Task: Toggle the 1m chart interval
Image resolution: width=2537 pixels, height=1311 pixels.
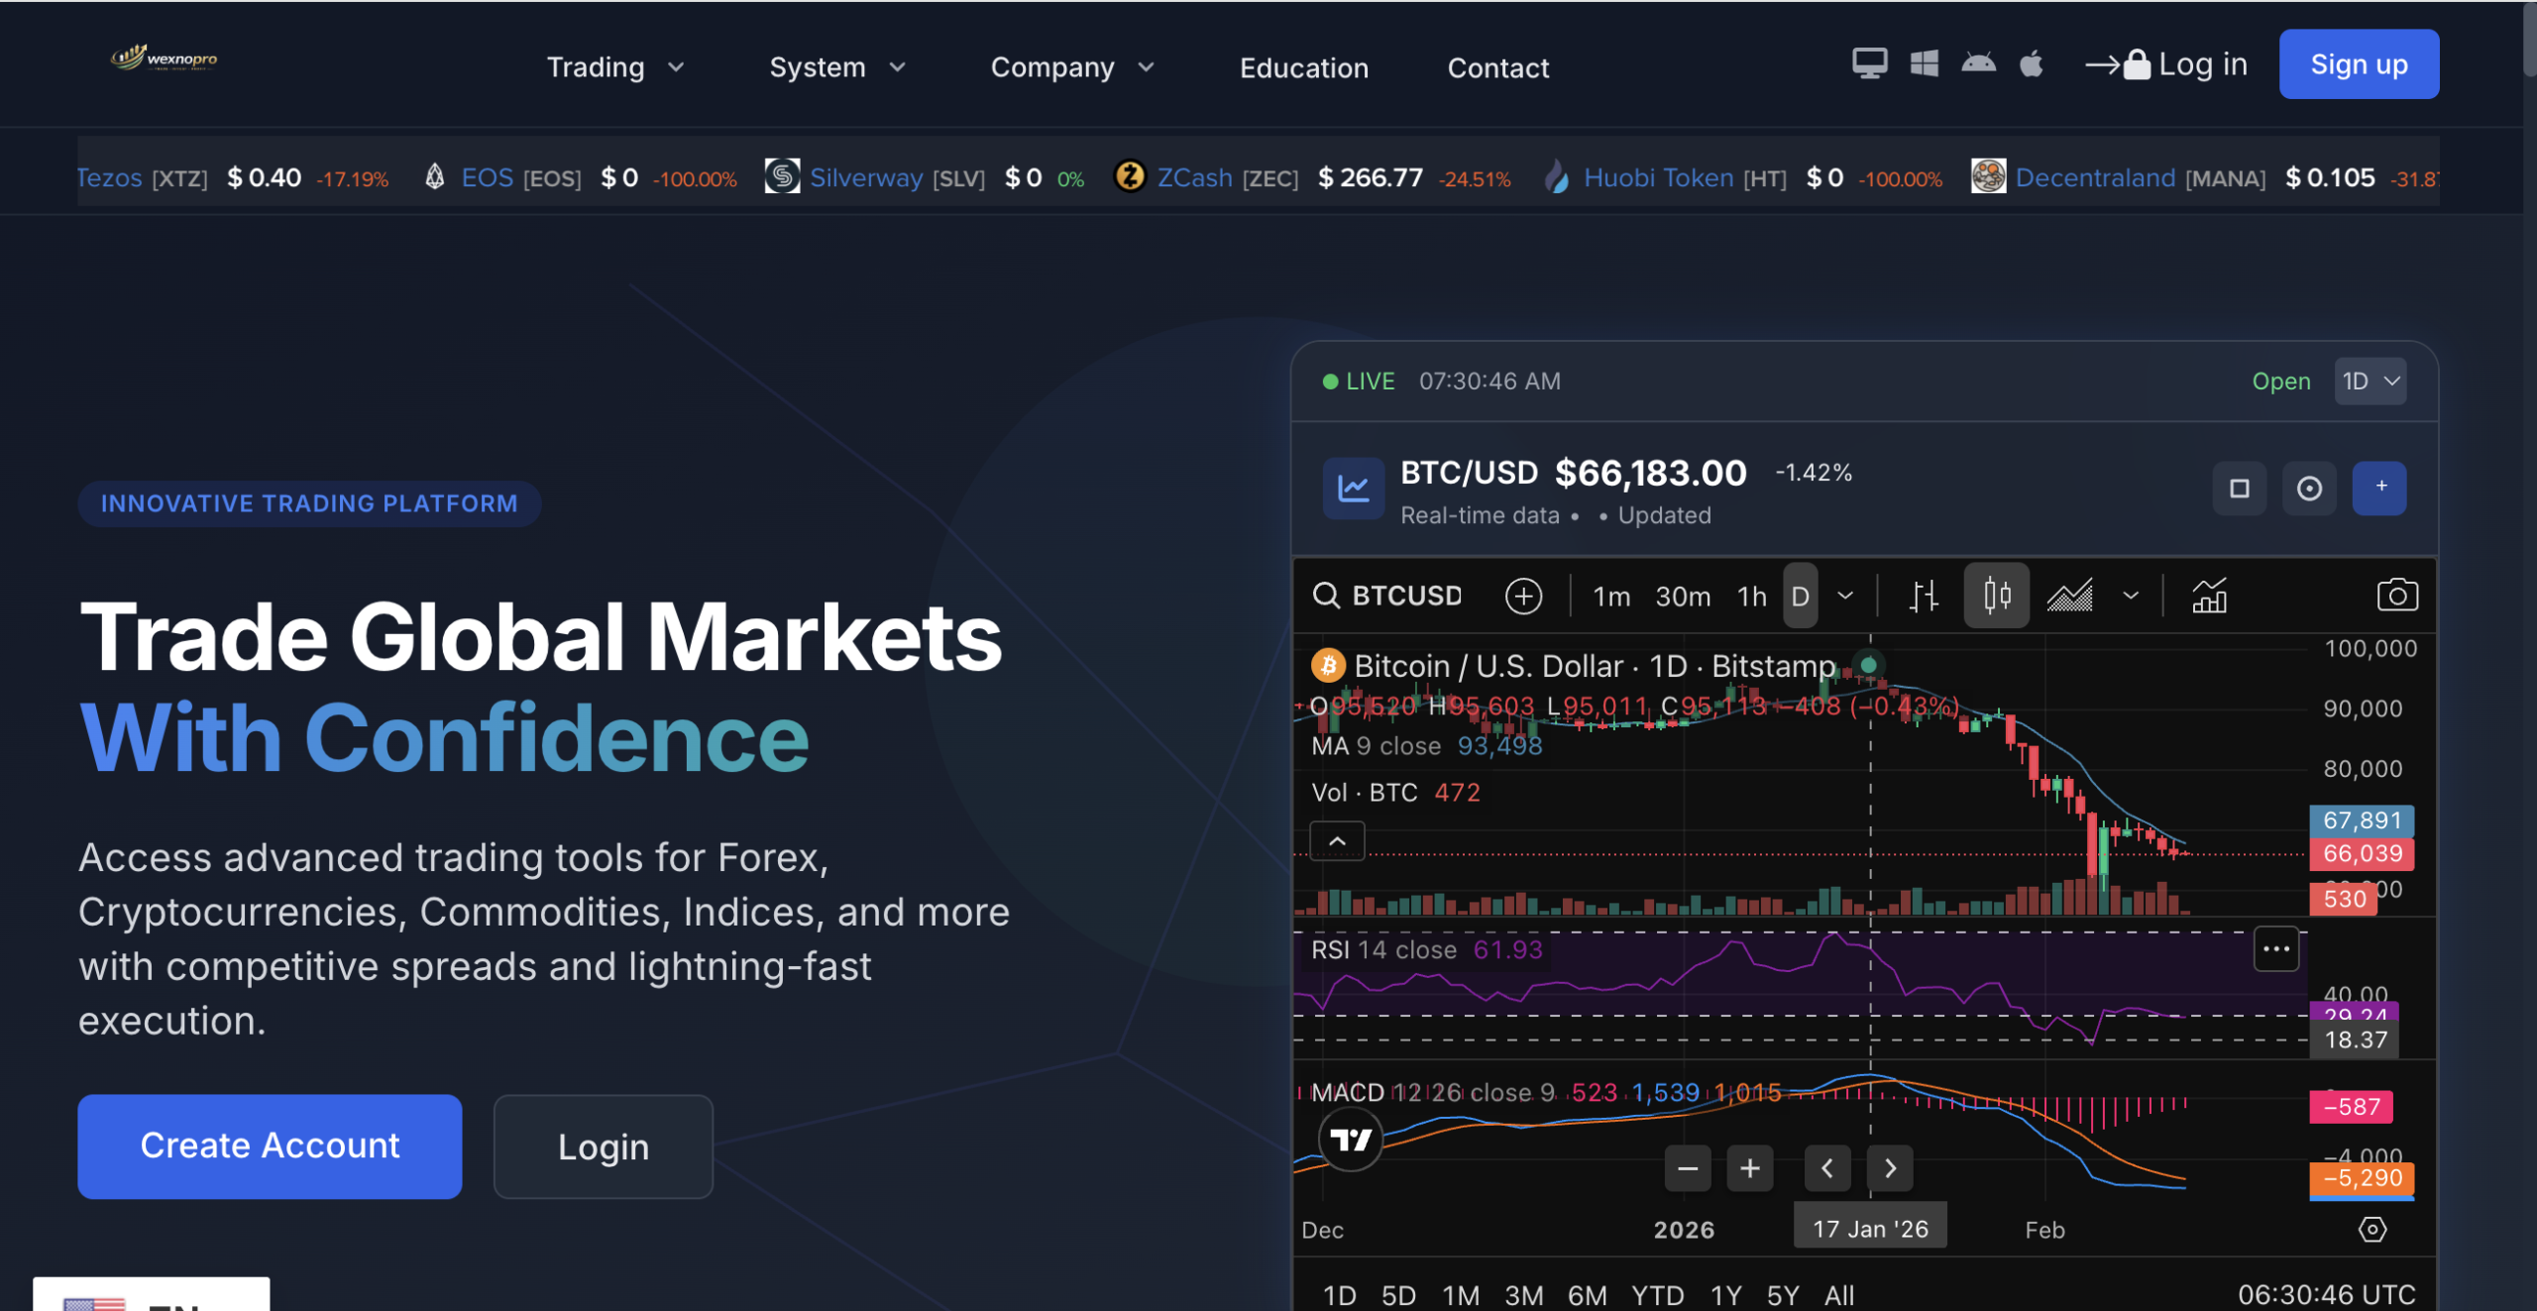Action: [1611, 596]
